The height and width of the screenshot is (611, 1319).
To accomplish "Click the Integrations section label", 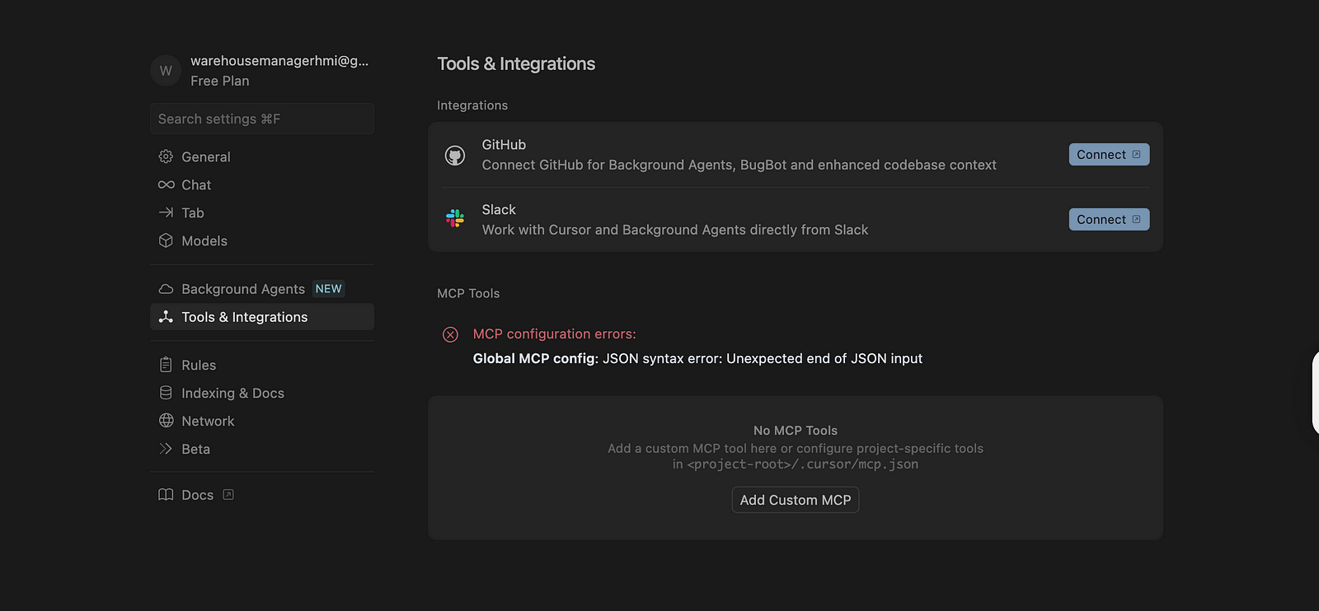I will (x=472, y=105).
